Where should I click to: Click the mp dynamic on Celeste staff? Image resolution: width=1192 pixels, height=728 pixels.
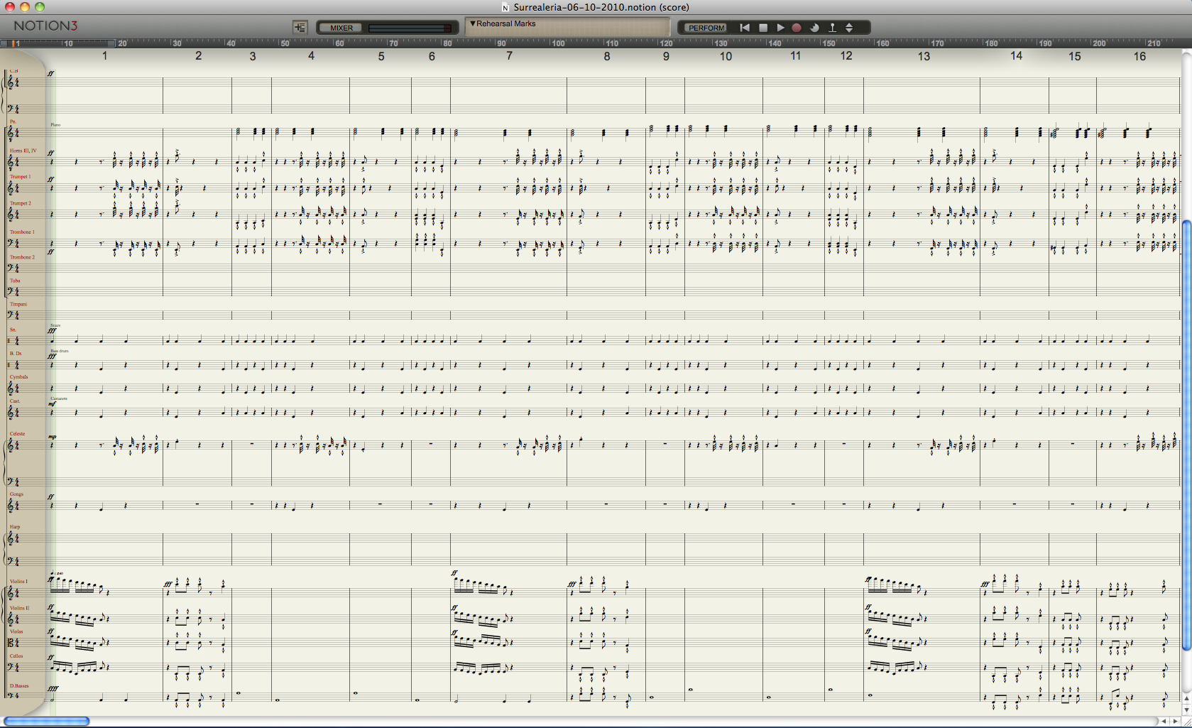(x=52, y=437)
